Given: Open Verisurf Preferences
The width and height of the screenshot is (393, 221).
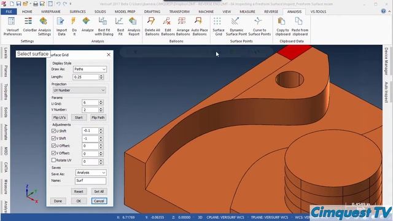Looking at the screenshot, I should [x=12, y=26].
